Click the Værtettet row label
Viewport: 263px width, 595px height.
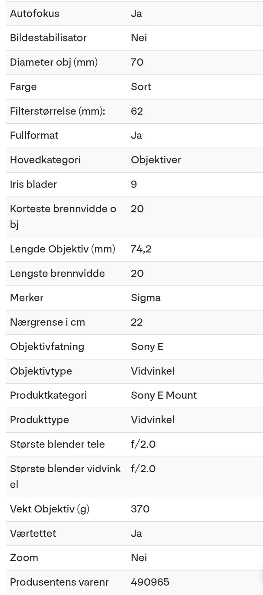click(33, 533)
